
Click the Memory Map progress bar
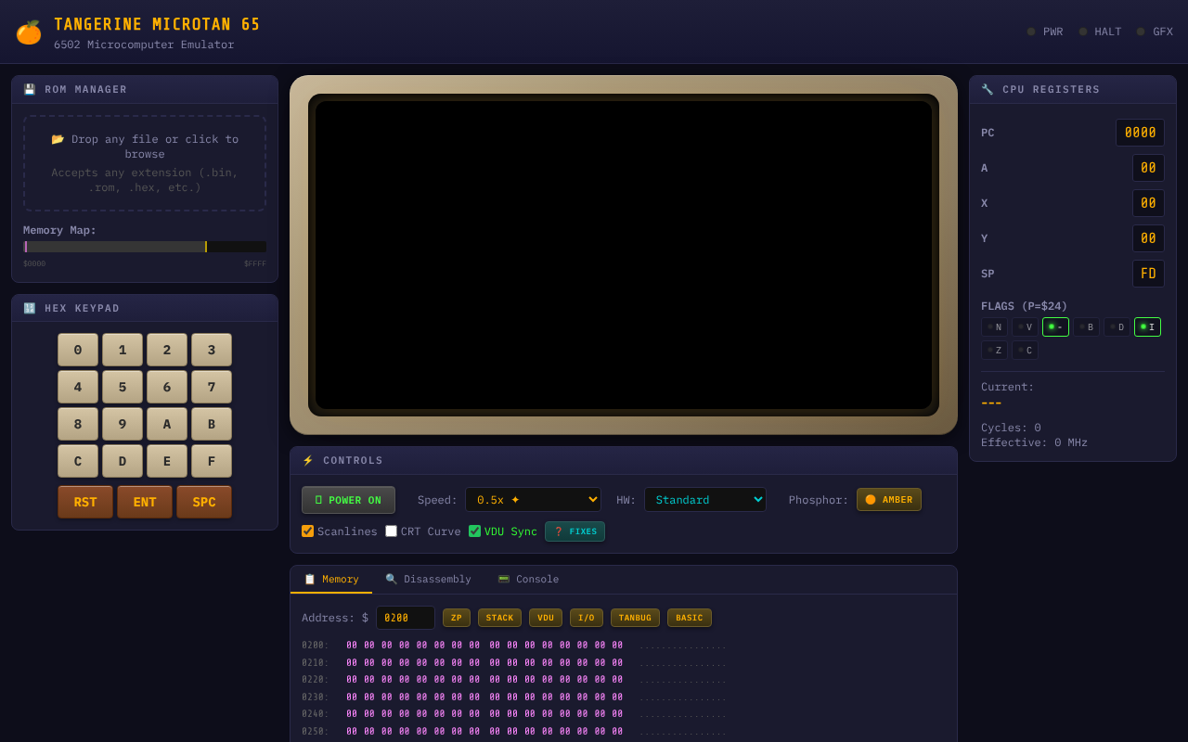point(145,247)
